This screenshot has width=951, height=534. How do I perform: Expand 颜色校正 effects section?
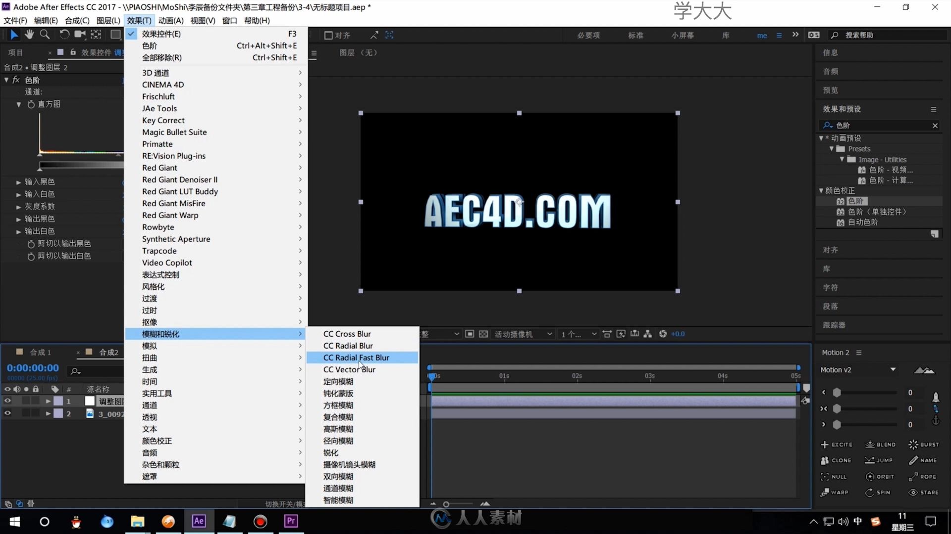[214, 441]
